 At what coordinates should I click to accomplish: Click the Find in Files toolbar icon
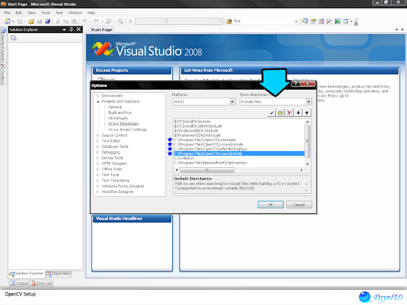[229, 21]
